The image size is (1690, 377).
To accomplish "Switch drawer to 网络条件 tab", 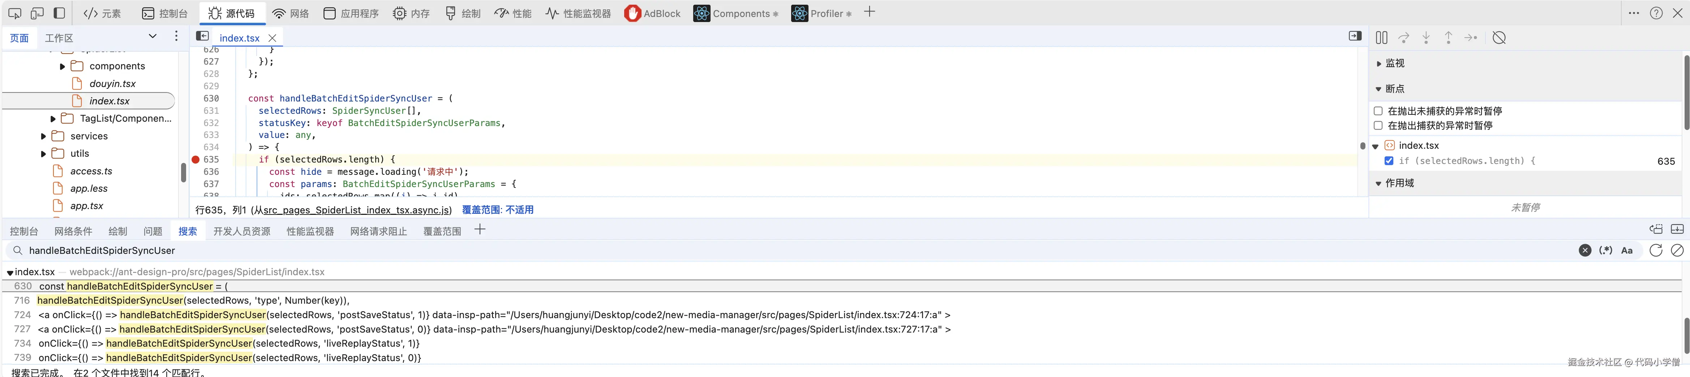I will (x=73, y=231).
